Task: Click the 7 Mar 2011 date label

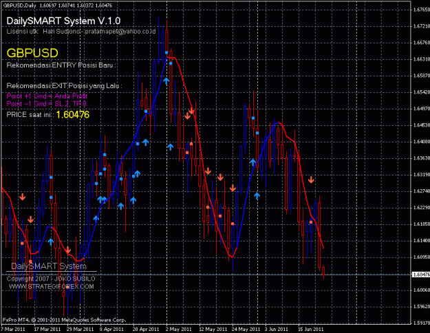Action: tap(13, 329)
